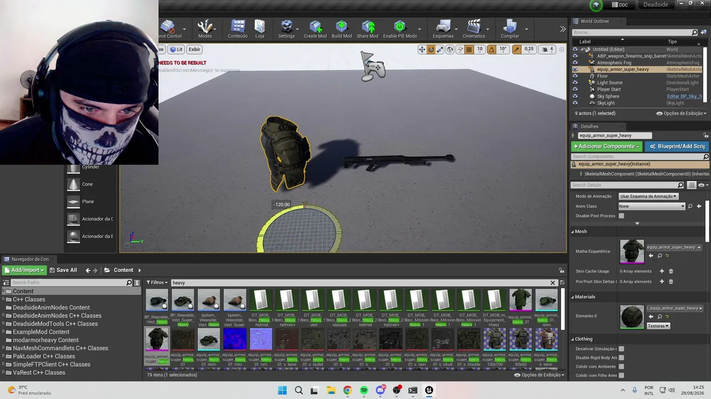Collapse the Clothing section in Details
Screen dimensions: 711x399
tap(573, 339)
